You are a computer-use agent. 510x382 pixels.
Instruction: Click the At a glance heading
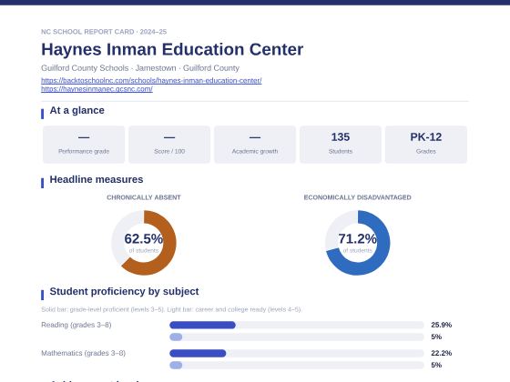pyautogui.click(x=77, y=110)
